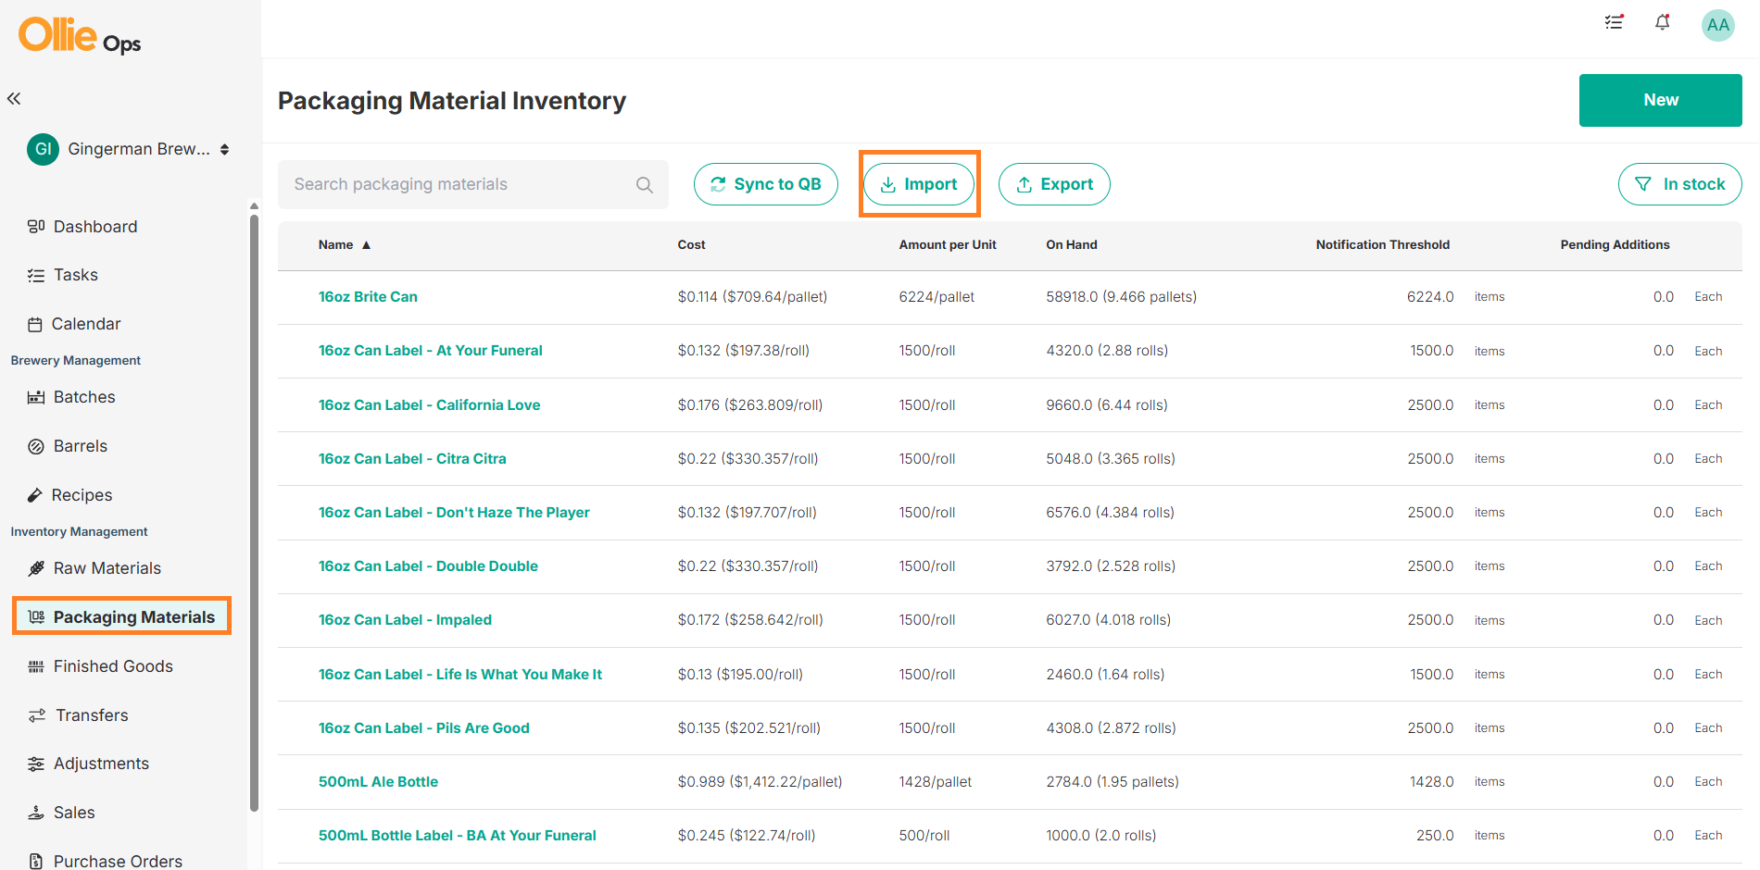Open the task list icon in top bar
The width and height of the screenshot is (1760, 870).
point(1614,22)
